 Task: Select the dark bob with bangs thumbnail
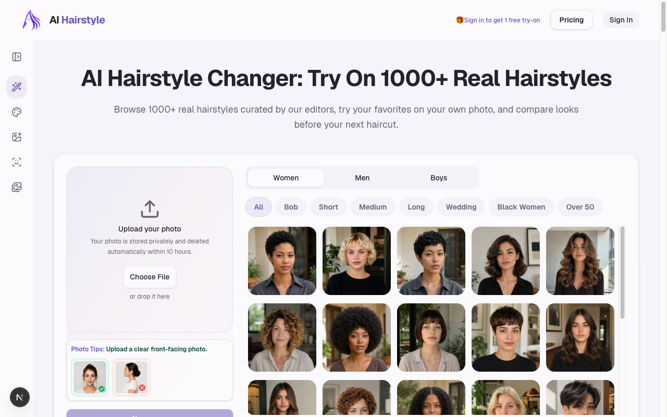click(431, 337)
